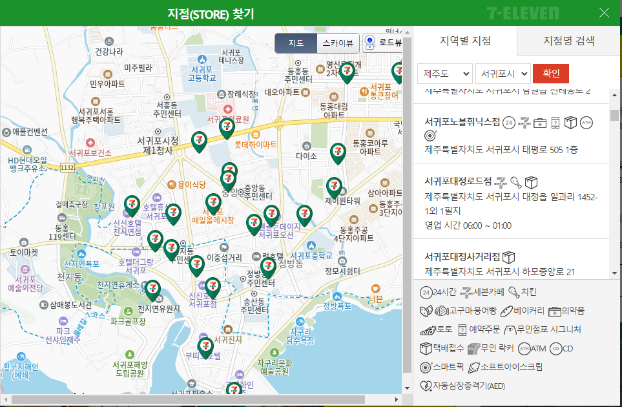Click the parcel box icon for 서귀포노블휘닉스점
Viewport: 622px width, 407px height.
tap(570, 123)
